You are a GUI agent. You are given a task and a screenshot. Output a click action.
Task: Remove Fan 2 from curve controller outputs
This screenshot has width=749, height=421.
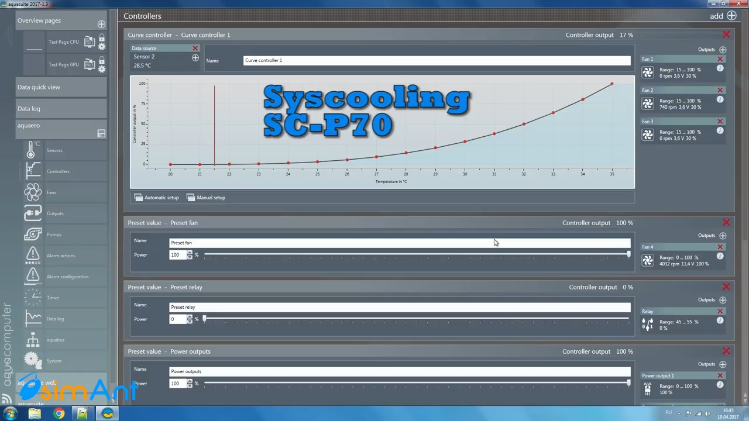point(720,90)
